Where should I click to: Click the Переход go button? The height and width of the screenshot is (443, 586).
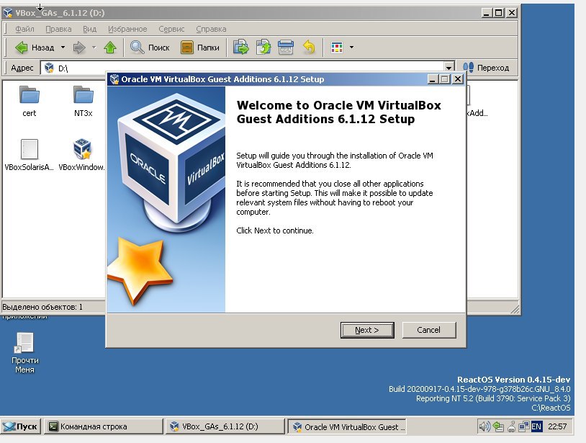(486, 68)
